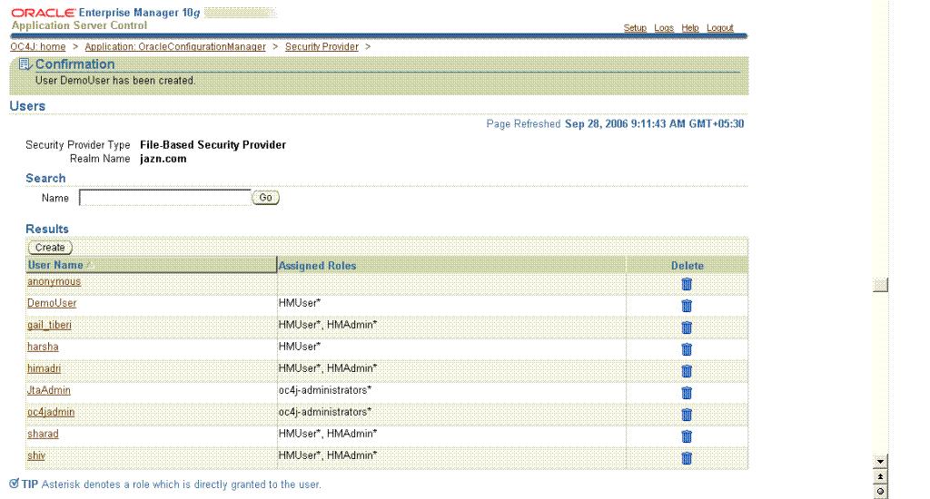Delete DemoUser with its trash icon

687,306
